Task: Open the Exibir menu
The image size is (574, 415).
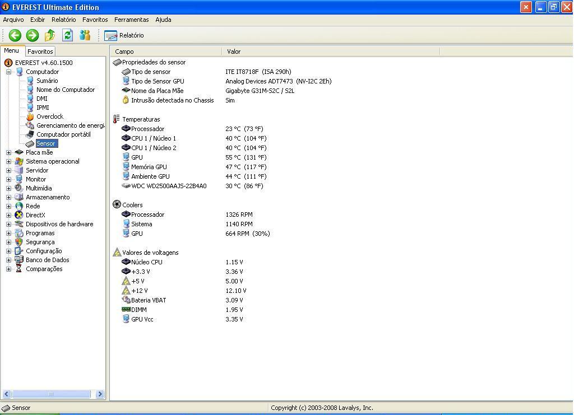Action: pyautogui.click(x=38, y=20)
